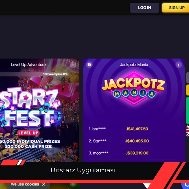
Task: Click the Level Up Adventure title
Action: click(x=28, y=65)
